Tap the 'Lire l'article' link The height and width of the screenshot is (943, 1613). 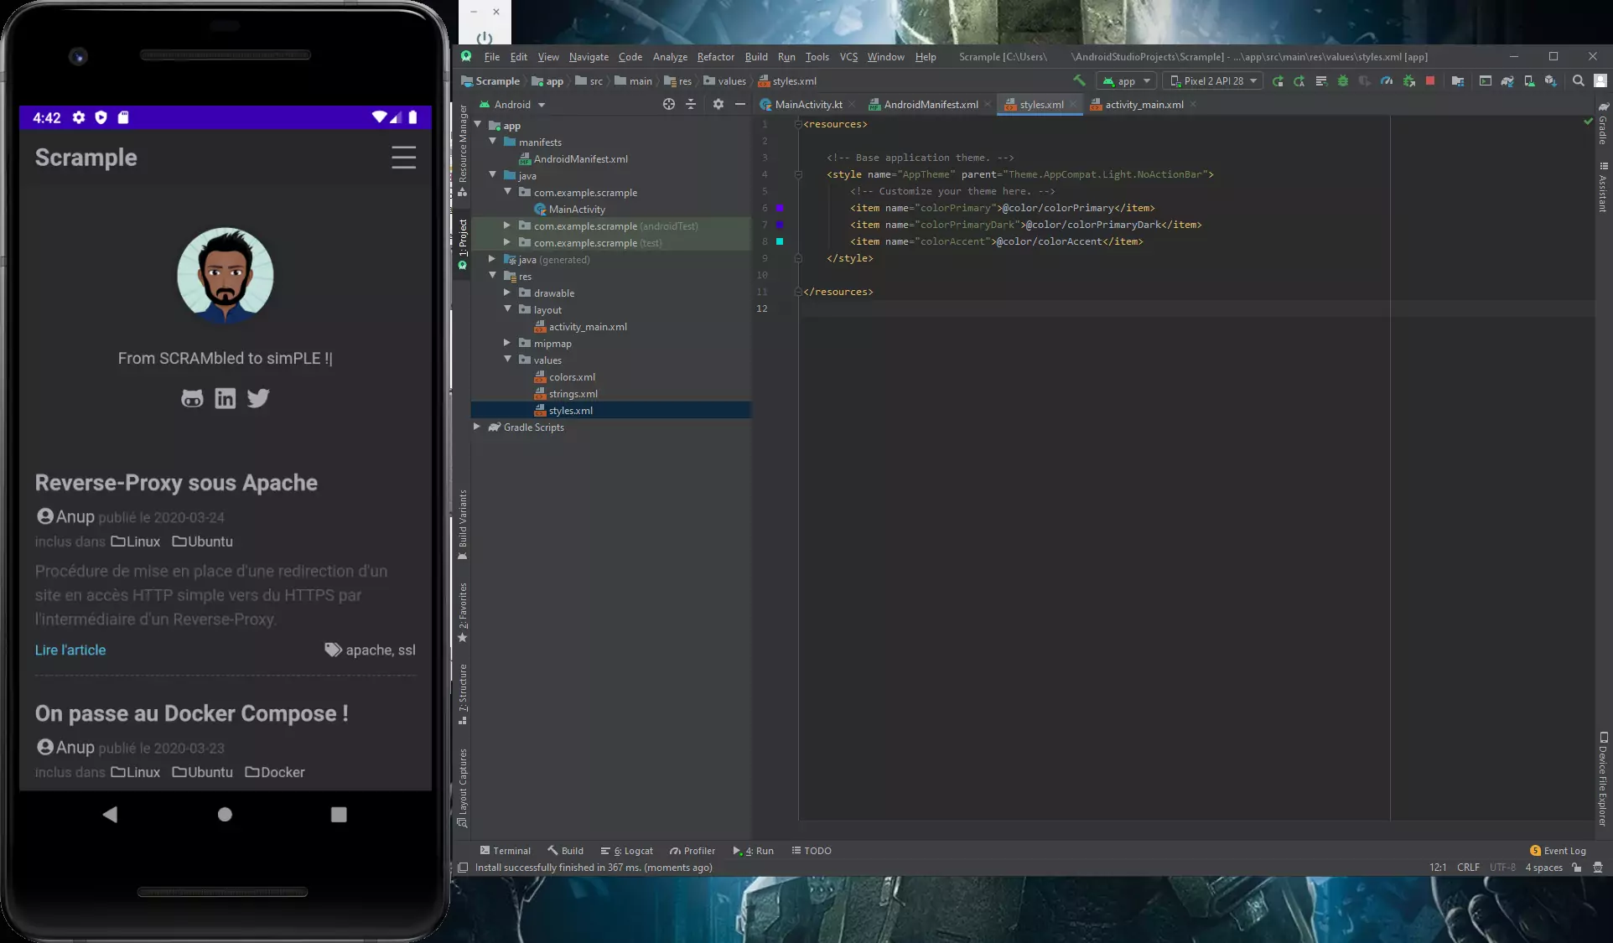(70, 650)
